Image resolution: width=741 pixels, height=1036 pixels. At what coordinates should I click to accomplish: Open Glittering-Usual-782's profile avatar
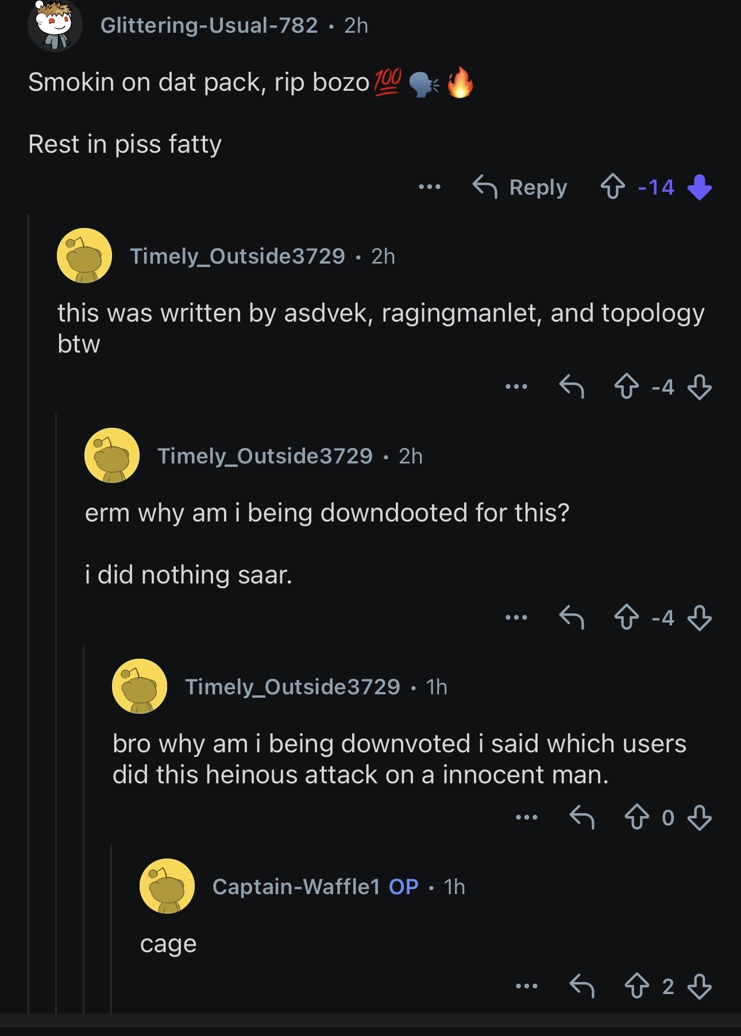tap(55, 25)
